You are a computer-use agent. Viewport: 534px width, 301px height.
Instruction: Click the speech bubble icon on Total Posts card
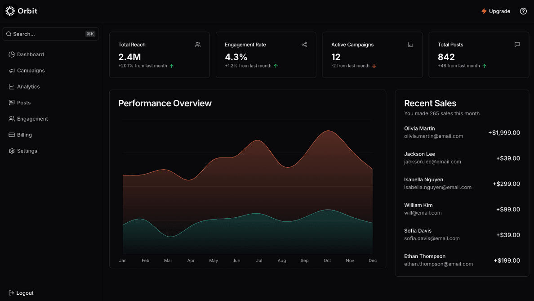[517, 45]
